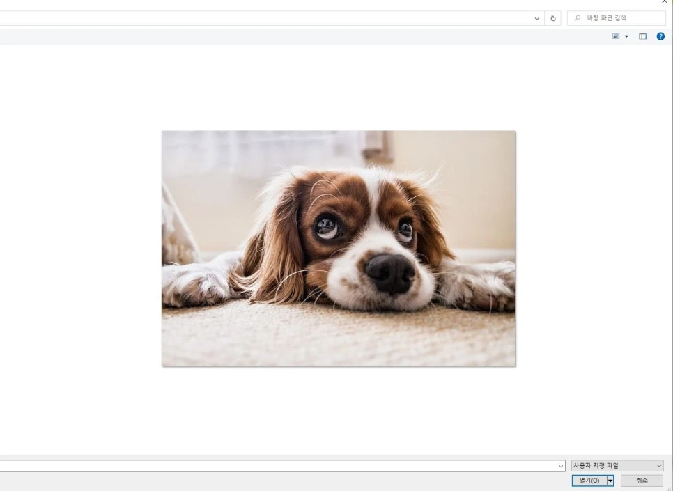Click the refresh icon beside the address bar
This screenshot has width=673, height=491.
553,18
